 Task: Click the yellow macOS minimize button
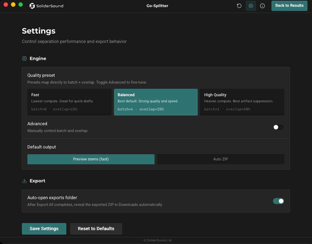[13, 5]
